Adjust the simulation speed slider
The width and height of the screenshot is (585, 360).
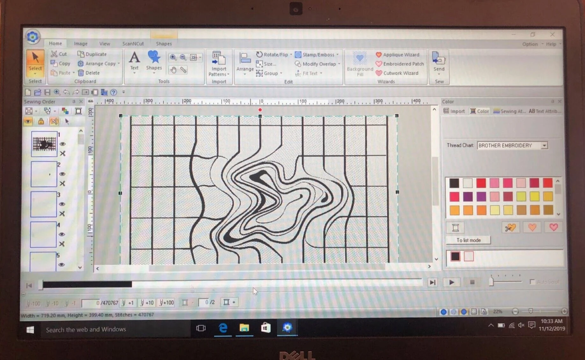coord(491,281)
